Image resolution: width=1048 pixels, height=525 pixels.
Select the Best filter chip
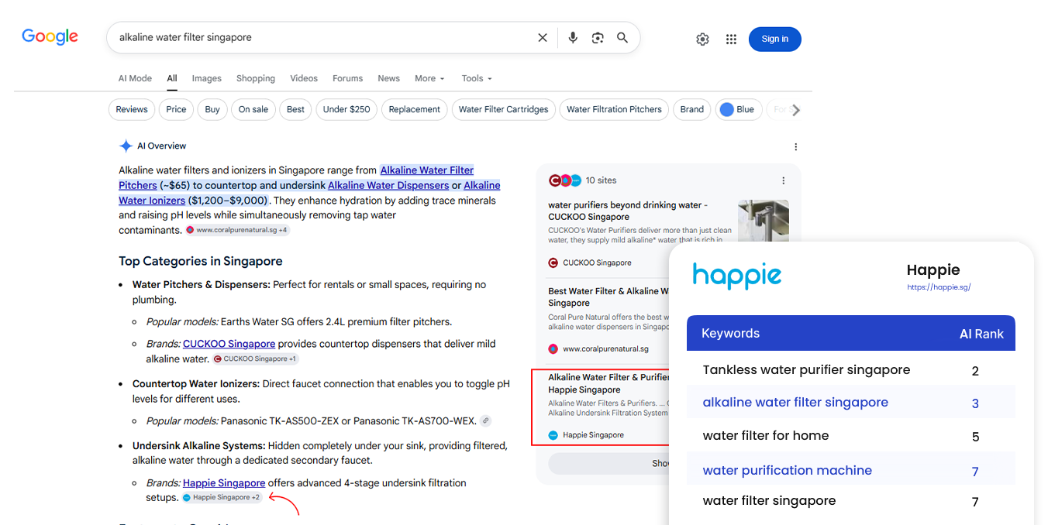pos(295,109)
